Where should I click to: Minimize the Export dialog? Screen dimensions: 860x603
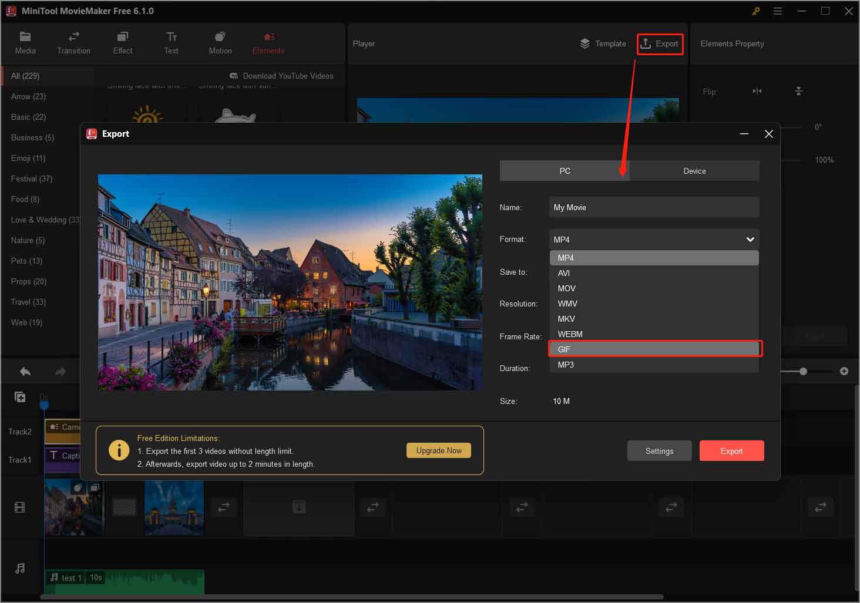[744, 134]
